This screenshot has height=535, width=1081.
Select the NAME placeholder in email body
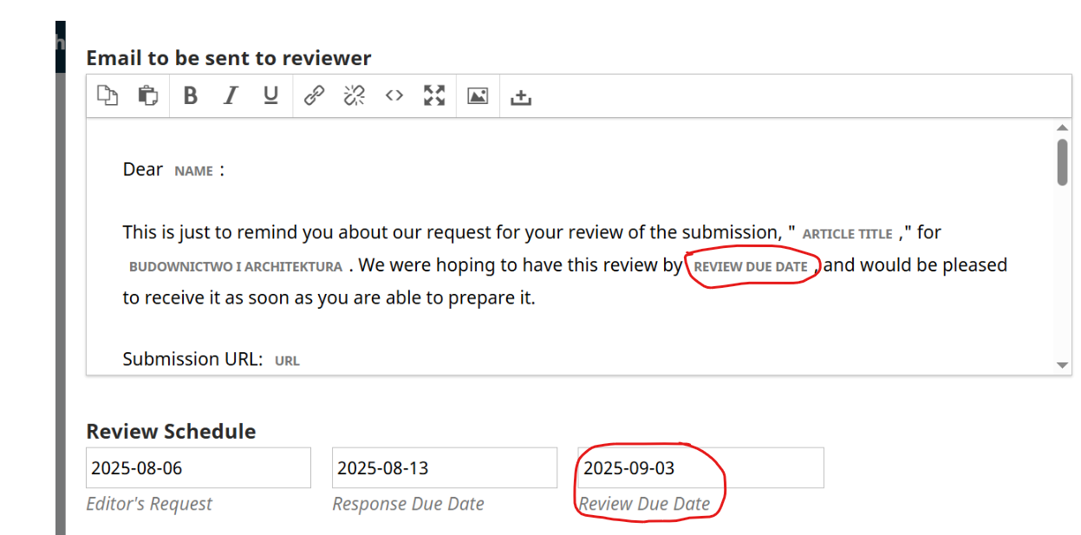click(x=193, y=171)
